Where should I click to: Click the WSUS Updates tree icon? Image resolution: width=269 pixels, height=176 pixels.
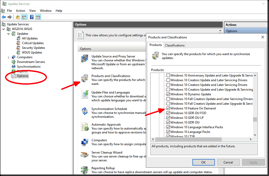[18, 52]
